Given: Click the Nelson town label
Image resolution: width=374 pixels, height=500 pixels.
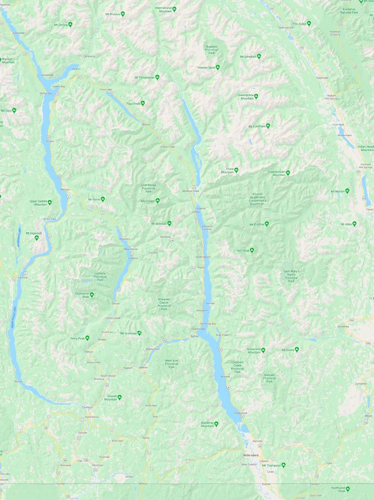Looking at the screenshot, I should coord(143,368).
